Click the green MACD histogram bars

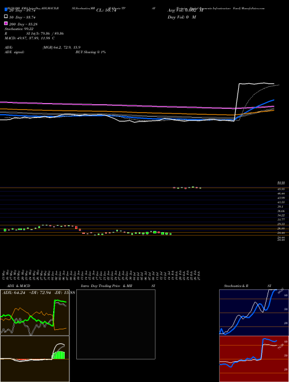click(58, 355)
